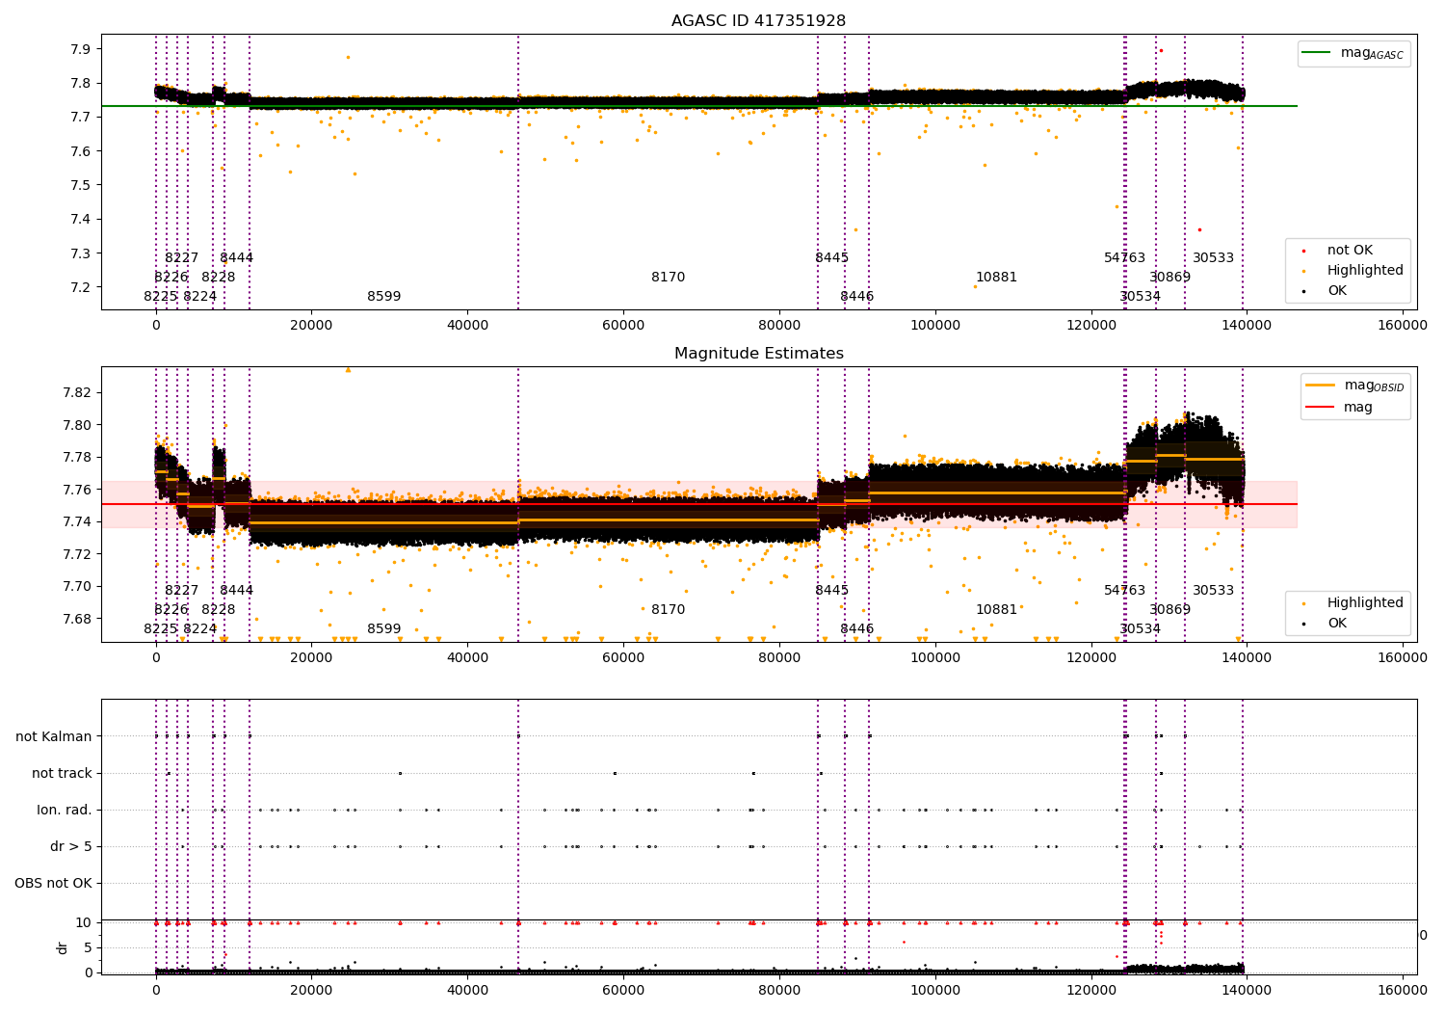Click obsid label 8170 in the top plot

coord(668,278)
